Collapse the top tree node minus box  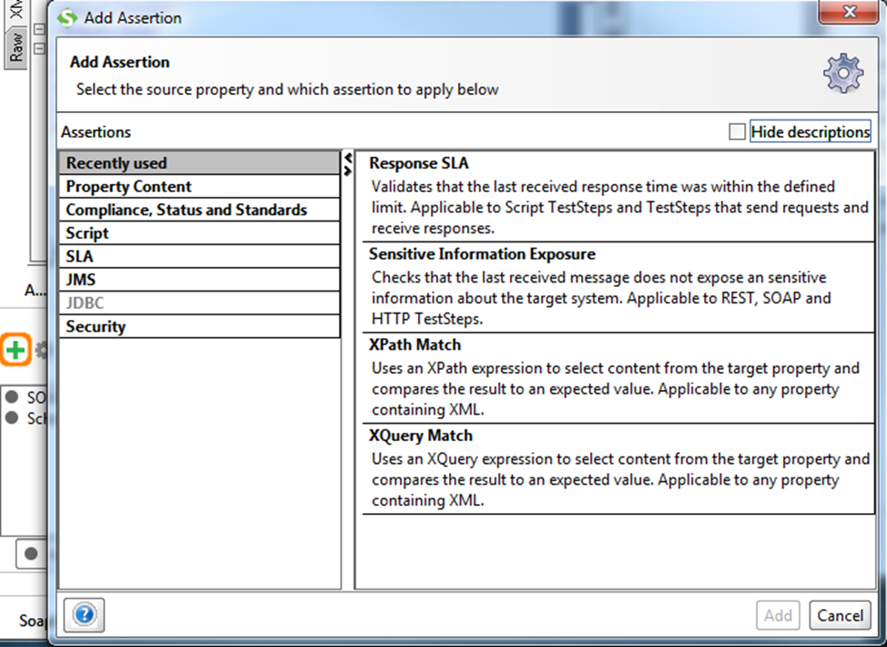point(39,28)
